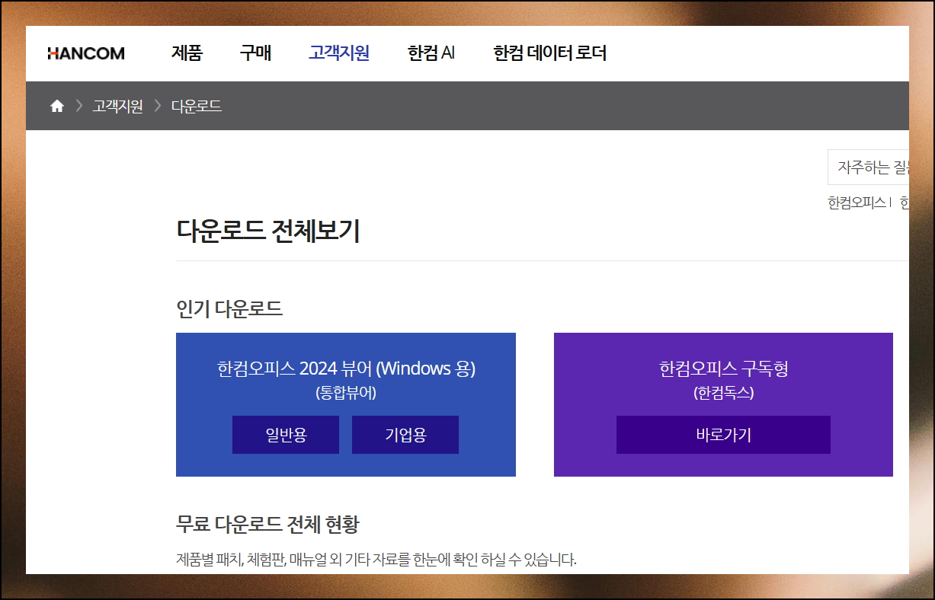
Task: Click the 한컴오피스 구독형 card title
Action: point(723,369)
